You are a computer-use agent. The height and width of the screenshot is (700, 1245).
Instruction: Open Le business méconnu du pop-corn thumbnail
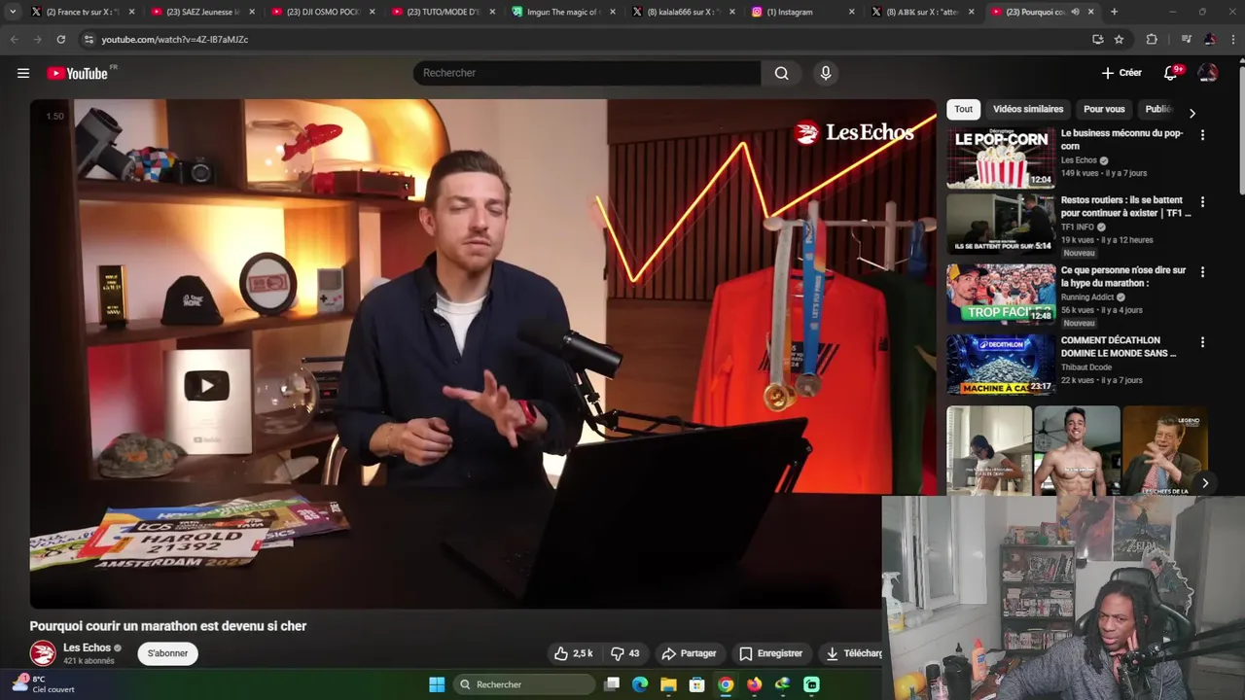pos(1001,157)
